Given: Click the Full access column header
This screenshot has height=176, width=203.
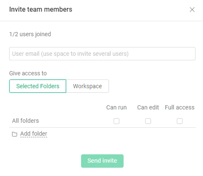Looking at the screenshot, I should click(180, 107).
